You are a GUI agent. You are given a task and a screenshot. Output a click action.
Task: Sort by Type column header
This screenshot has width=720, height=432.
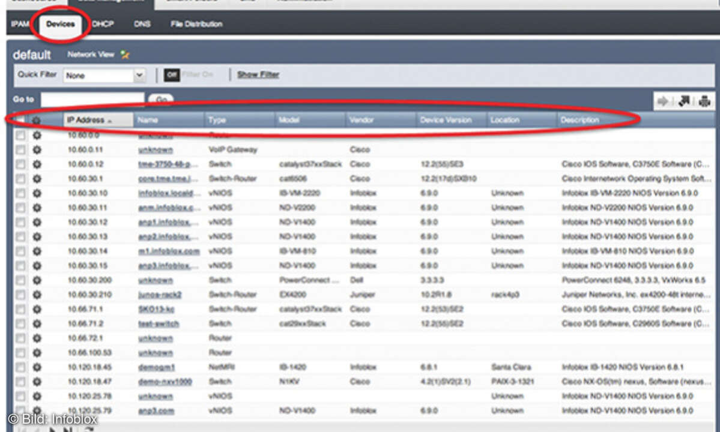[x=239, y=119]
